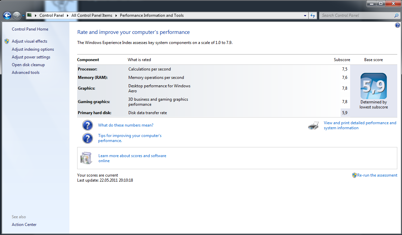Maximize the window

click(381, 3)
